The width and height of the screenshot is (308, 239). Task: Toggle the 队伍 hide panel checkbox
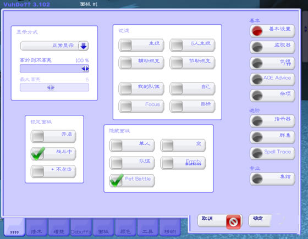pos(117,163)
